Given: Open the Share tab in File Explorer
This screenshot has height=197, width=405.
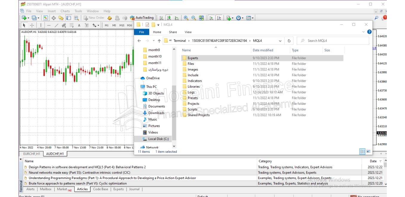Looking at the screenshot, I should tap(173, 32).
